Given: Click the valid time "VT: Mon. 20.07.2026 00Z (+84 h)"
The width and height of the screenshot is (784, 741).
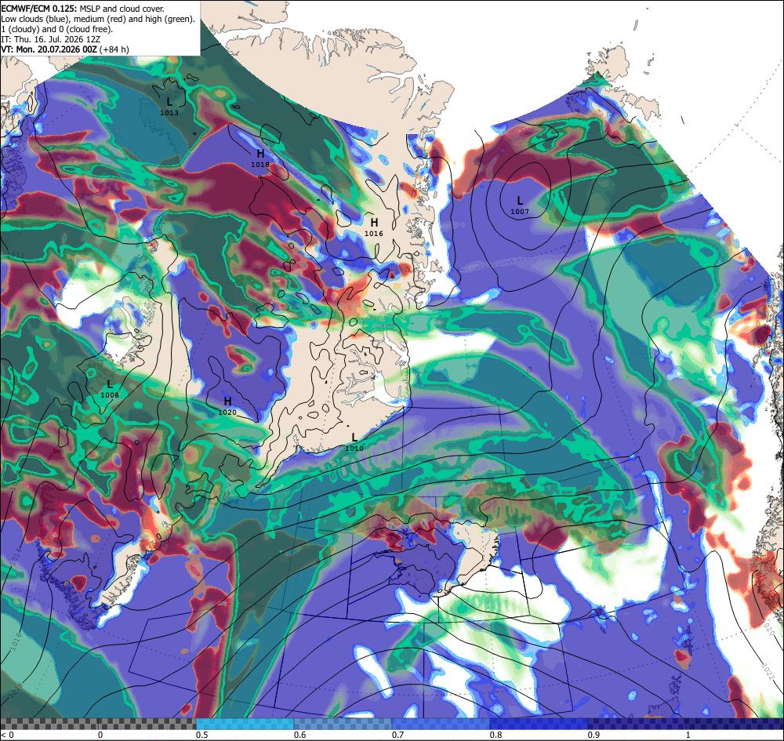Looking at the screenshot, I should [65, 49].
